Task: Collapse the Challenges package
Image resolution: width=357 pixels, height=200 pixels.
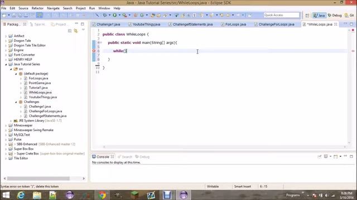Action: pos(16,102)
